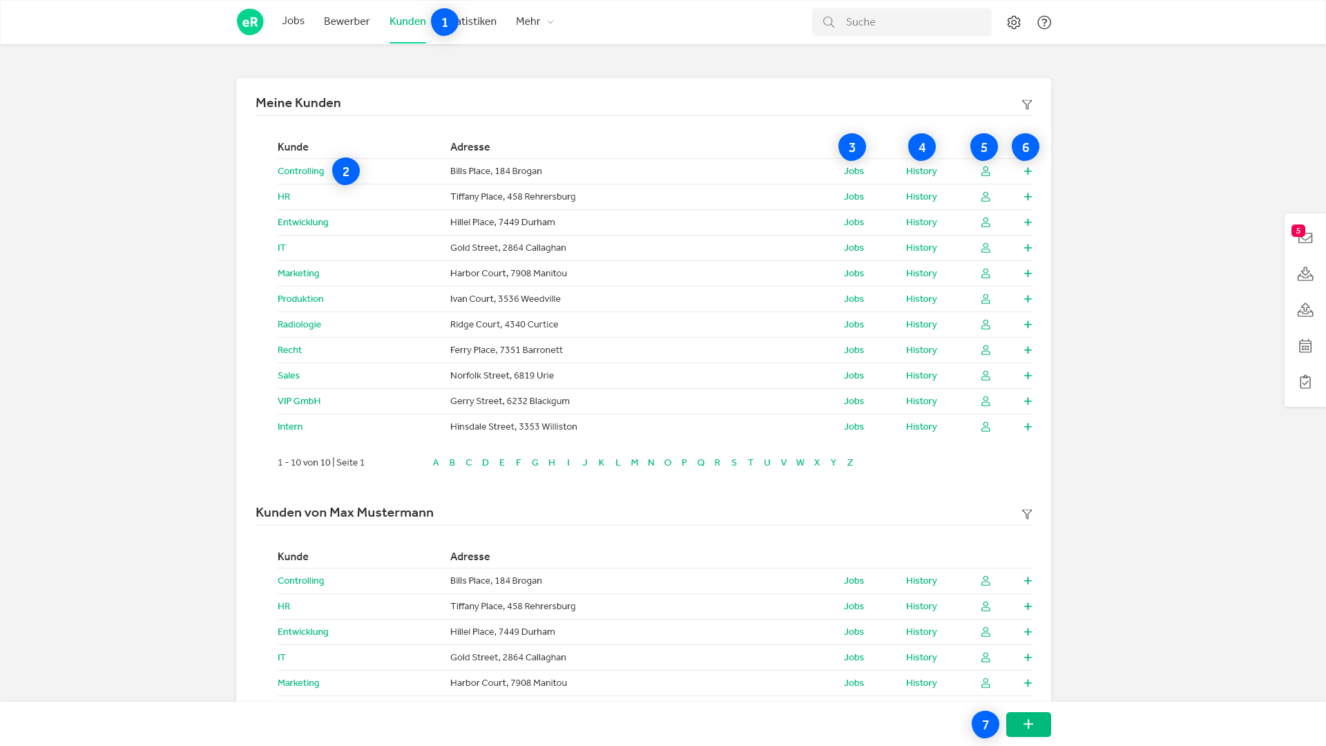This screenshot has height=746, width=1326.
Task: Click contact person icon for IT in Meine Kunden
Action: tap(986, 248)
